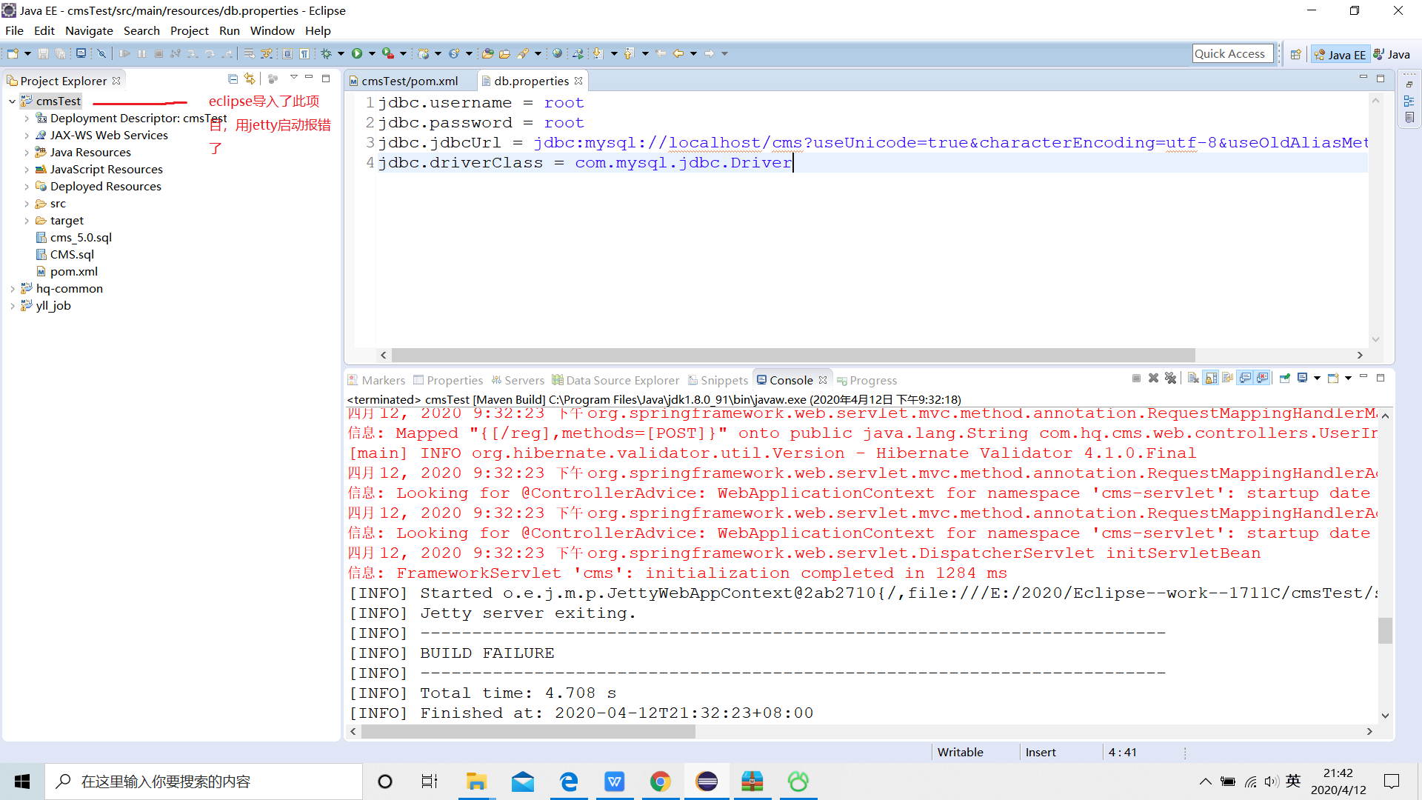The image size is (1422, 800).
Task: Toggle Word Wrap in Console toolbar
Action: [1228, 378]
